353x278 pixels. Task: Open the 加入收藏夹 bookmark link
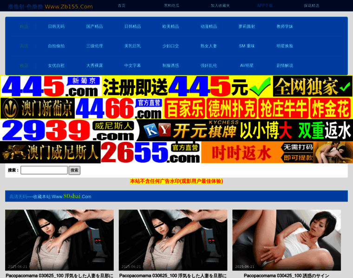point(220,6)
